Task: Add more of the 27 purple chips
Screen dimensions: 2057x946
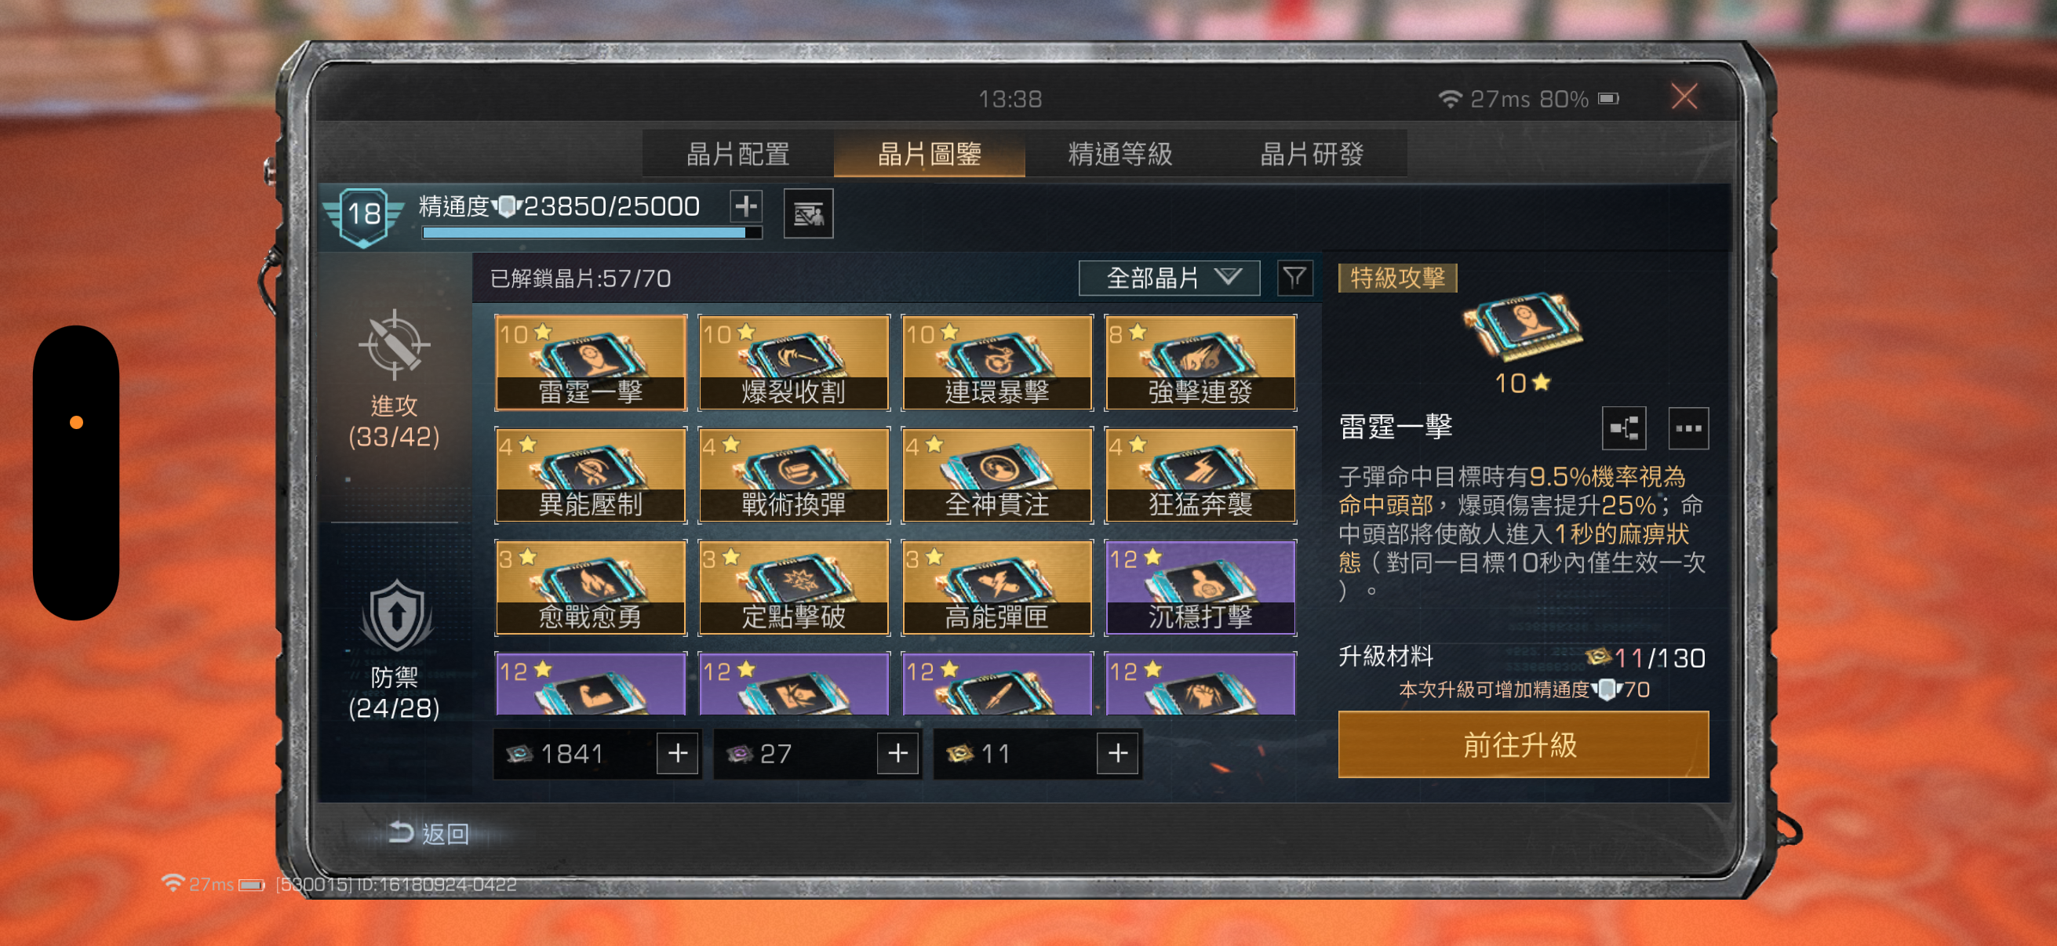Action: [x=897, y=753]
